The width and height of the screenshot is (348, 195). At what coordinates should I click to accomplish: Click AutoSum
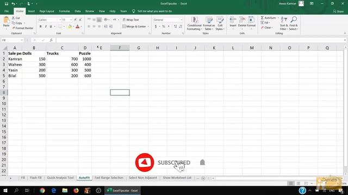[268, 18]
